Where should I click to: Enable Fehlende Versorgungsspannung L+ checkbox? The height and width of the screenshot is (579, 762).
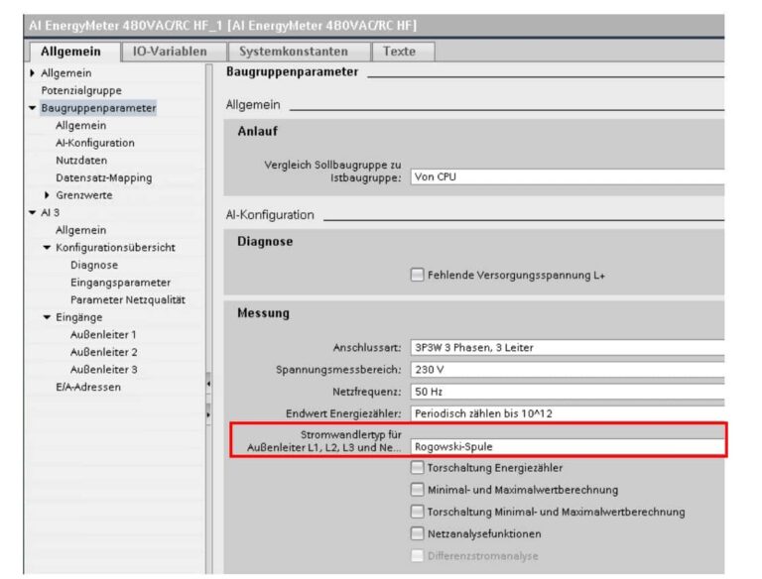tap(417, 276)
